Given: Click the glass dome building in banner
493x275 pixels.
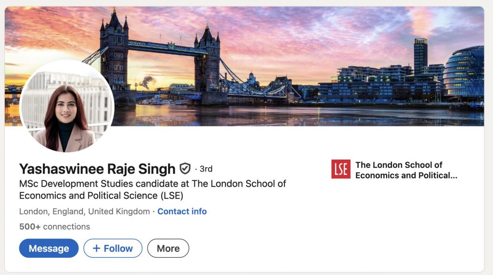Looking at the screenshot, I should click(463, 72).
